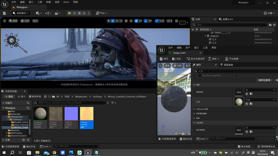The width and height of the screenshot is (278, 156).
Task: Open the 物理材质 asset dropdown
Action: (260, 90)
